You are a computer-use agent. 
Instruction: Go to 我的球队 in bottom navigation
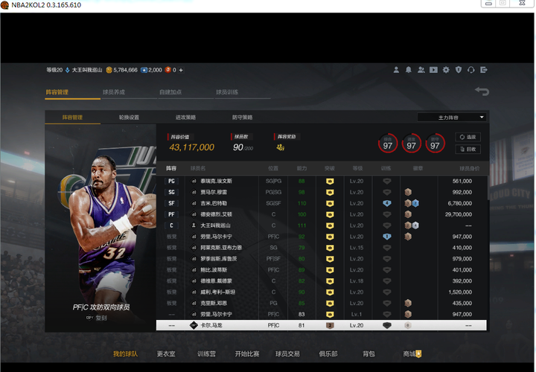pos(126,354)
